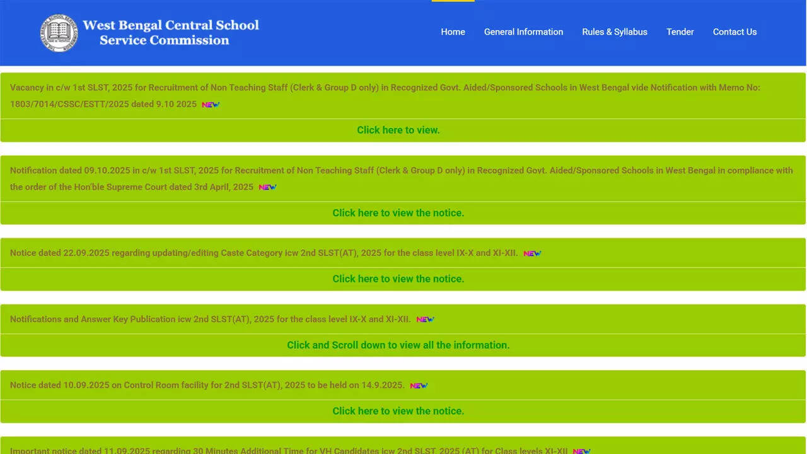Open the Rules & Syllabus menu

coord(614,32)
